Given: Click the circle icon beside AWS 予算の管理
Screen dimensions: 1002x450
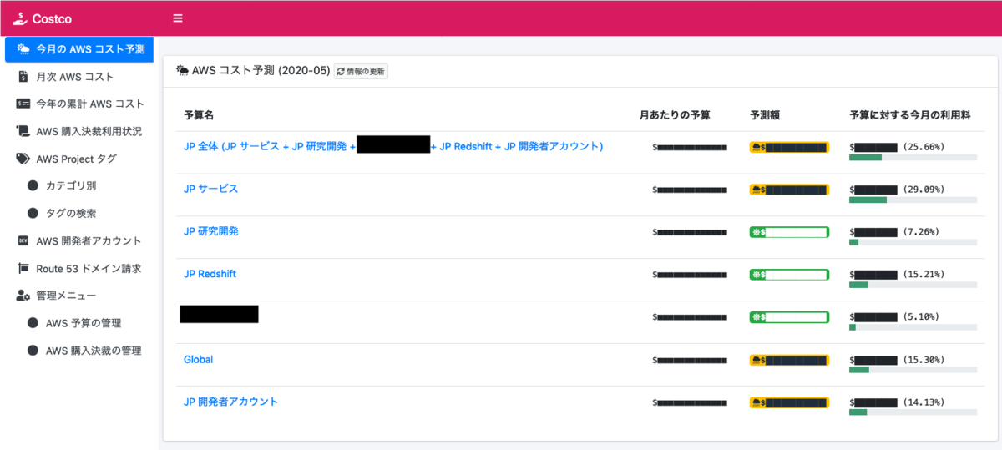Looking at the screenshot, I should pos(33,323).
